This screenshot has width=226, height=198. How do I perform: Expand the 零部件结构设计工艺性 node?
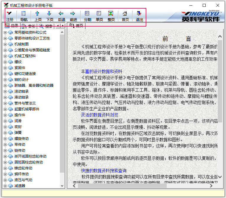pyautogui.click(x=5, y=38)
